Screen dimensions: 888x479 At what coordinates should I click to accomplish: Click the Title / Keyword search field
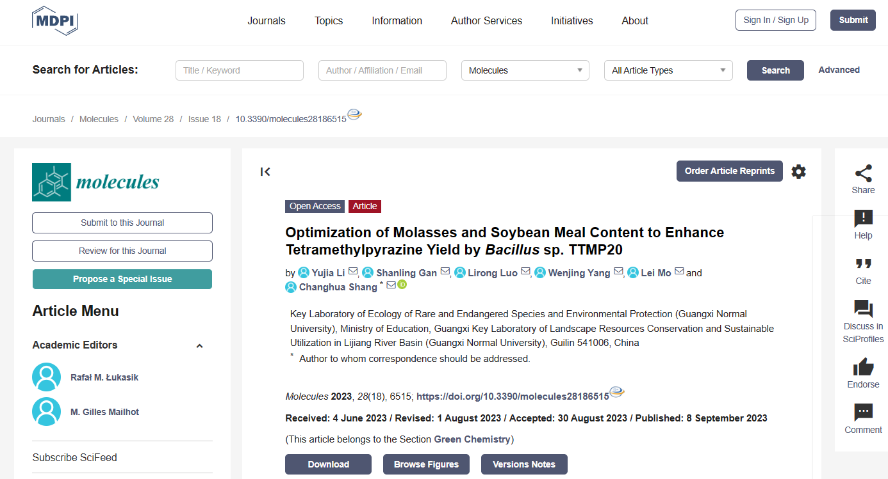point(239,70)
